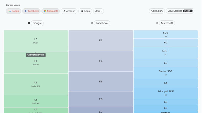This screenshot has height=113, width=202.
Task: Open the Facebook column header selector
Action: (x=102, y=23)
